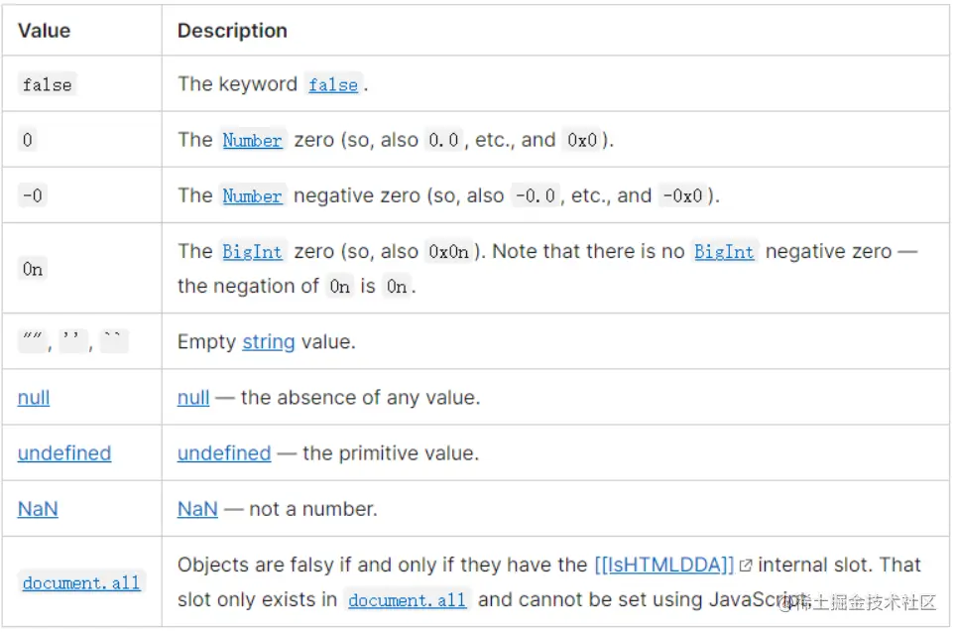Click the Description column header
Viewport: 956px width, 632px height.
coord(232,31)
